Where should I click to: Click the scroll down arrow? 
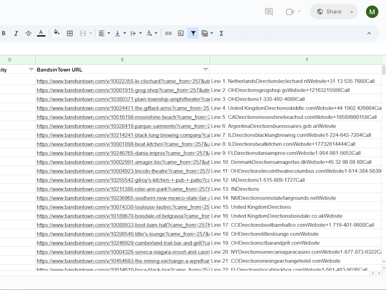(x=384, y=268)
